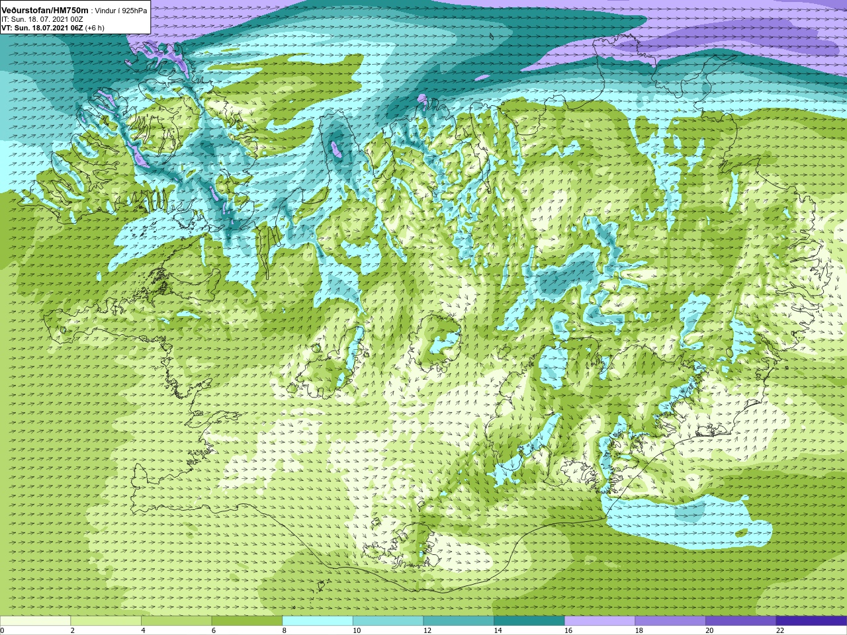Pick the aqua 10–12 legend swatch
The width and height of the screenshot is (847, 635).
[x=388, y=620]
